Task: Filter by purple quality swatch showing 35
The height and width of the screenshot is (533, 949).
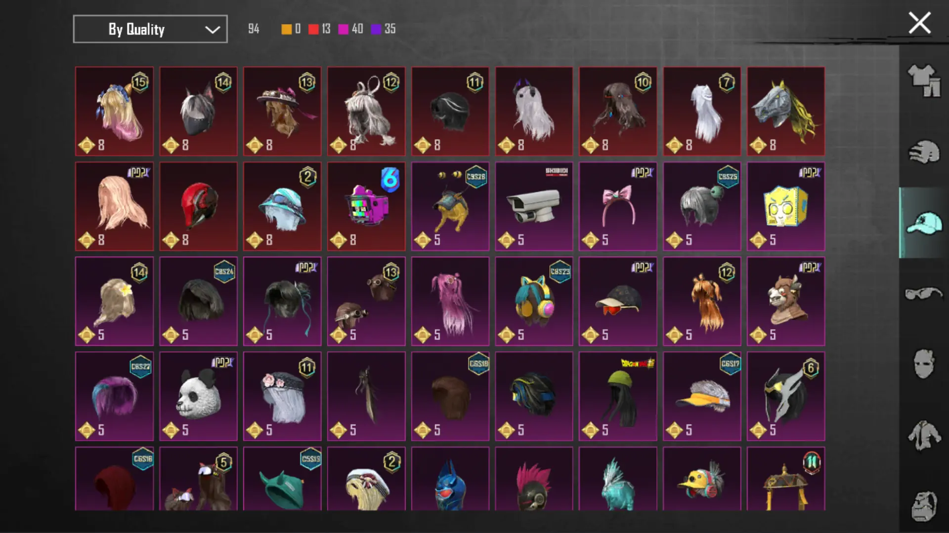Action: pyautogui.click(x=383, y=29)
